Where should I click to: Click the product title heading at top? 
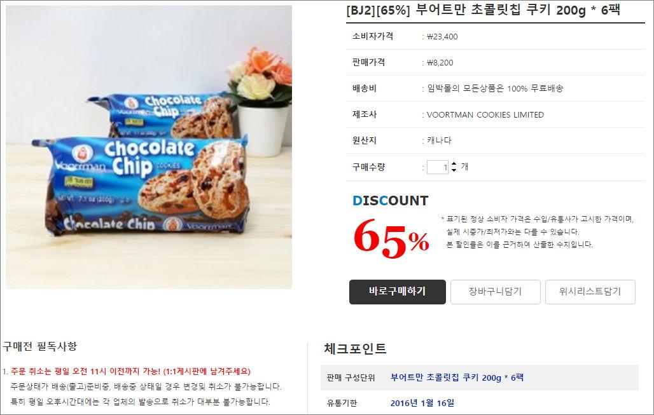[484, 10]
